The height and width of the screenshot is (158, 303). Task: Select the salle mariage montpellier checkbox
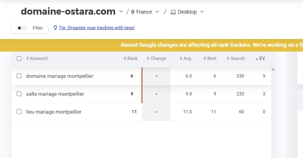(x=19, y=94)
